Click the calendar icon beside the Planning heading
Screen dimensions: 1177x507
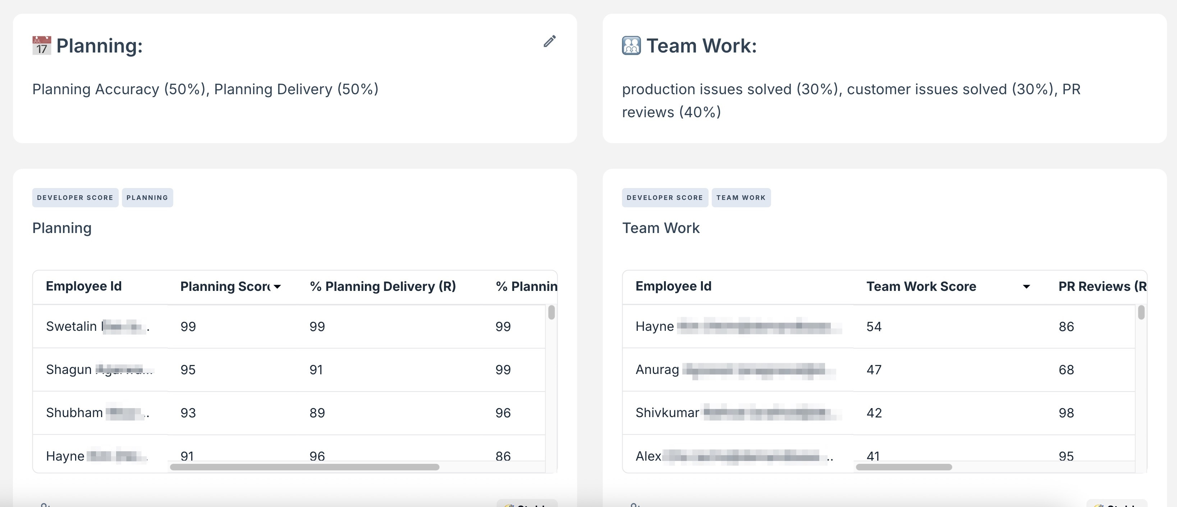pos(42,45)
